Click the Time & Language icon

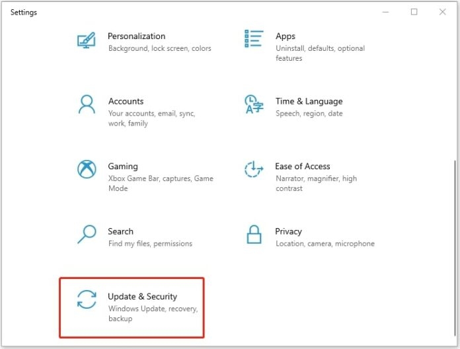tap(254, 104)
